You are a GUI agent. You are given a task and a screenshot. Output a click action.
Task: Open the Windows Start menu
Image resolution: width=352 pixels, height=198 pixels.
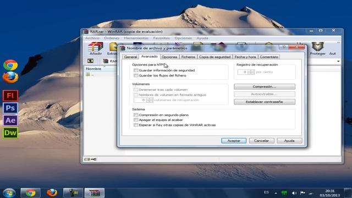9,193
